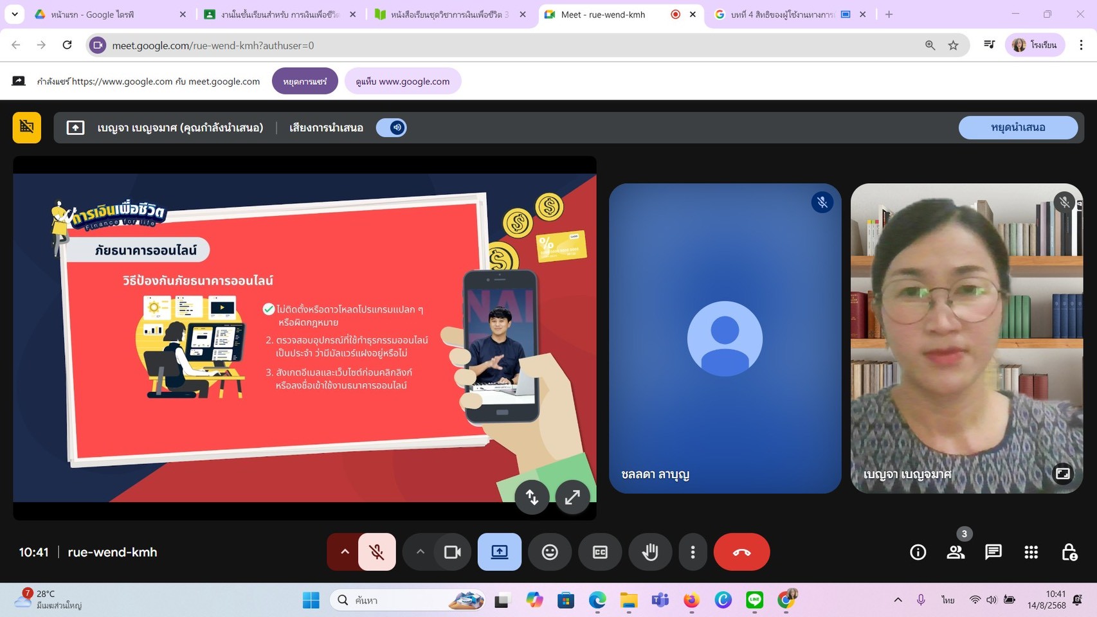Show the participants list
1097x617 pixels.
pyautogui.click(x=956, y=552)
